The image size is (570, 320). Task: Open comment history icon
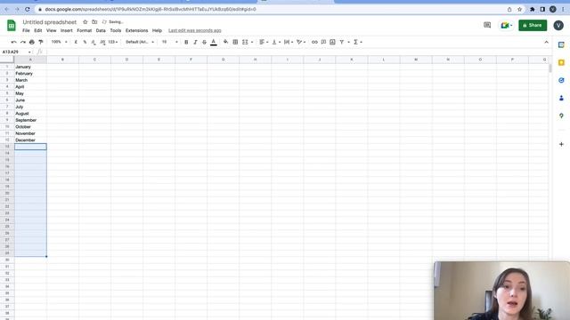pos(487,25)
